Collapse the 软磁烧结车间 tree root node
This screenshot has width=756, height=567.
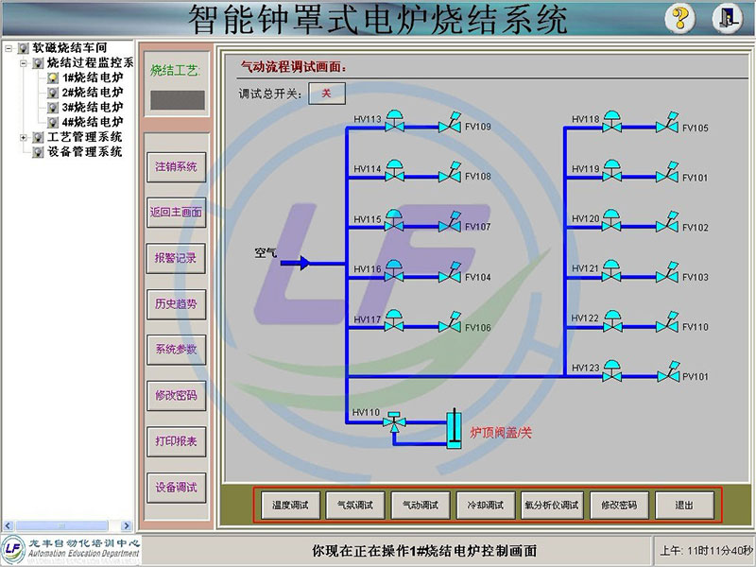point(9,47)
